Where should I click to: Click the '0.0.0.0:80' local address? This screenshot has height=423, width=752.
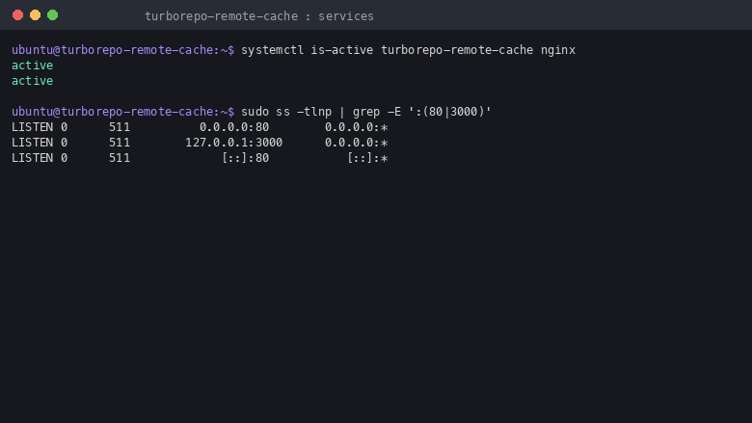[x=234, y=127]
